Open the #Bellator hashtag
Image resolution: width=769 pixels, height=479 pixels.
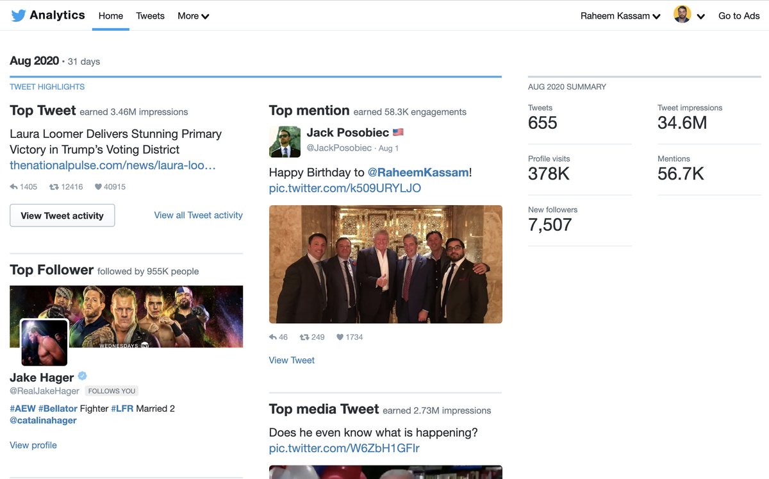tap(58, 408)
